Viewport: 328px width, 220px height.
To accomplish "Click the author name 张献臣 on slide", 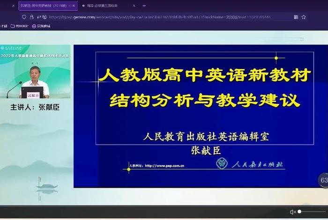I will pos(206,150).
